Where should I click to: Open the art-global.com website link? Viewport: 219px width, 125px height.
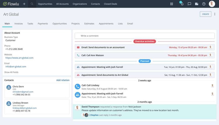point(19,58)
